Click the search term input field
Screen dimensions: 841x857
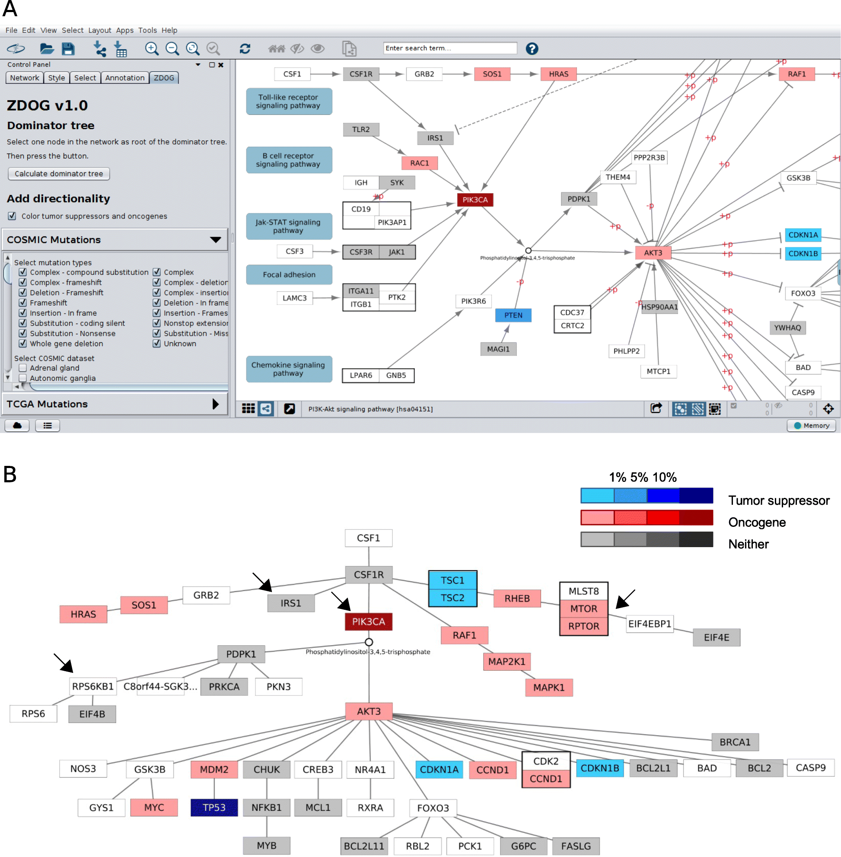(450, 48)
